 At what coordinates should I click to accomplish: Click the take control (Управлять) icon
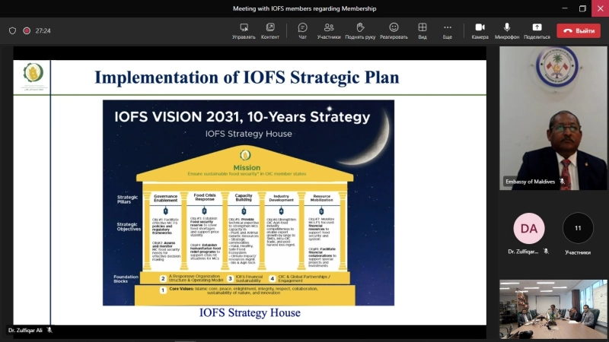click(x=244, y=30)
